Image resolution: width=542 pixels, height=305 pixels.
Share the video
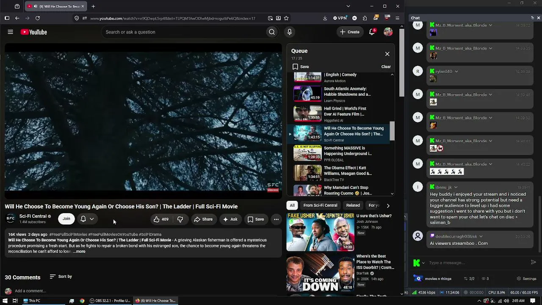click(203, 219)
